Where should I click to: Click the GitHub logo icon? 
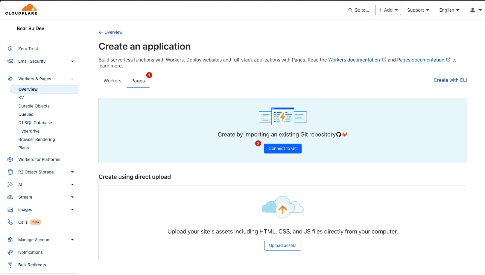pyautogui.click(x=339, y=134)
